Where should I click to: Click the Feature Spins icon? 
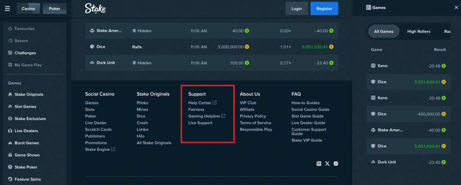coord(10,179)
